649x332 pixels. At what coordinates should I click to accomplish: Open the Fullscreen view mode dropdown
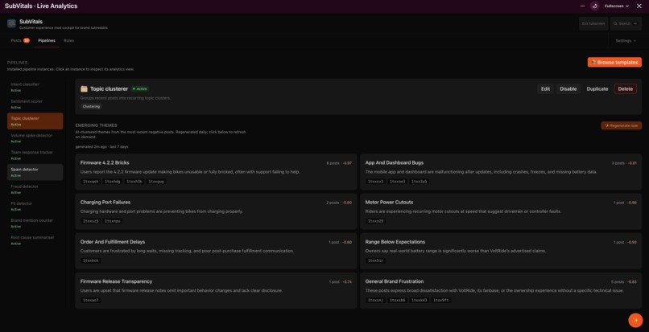[617, 6]
